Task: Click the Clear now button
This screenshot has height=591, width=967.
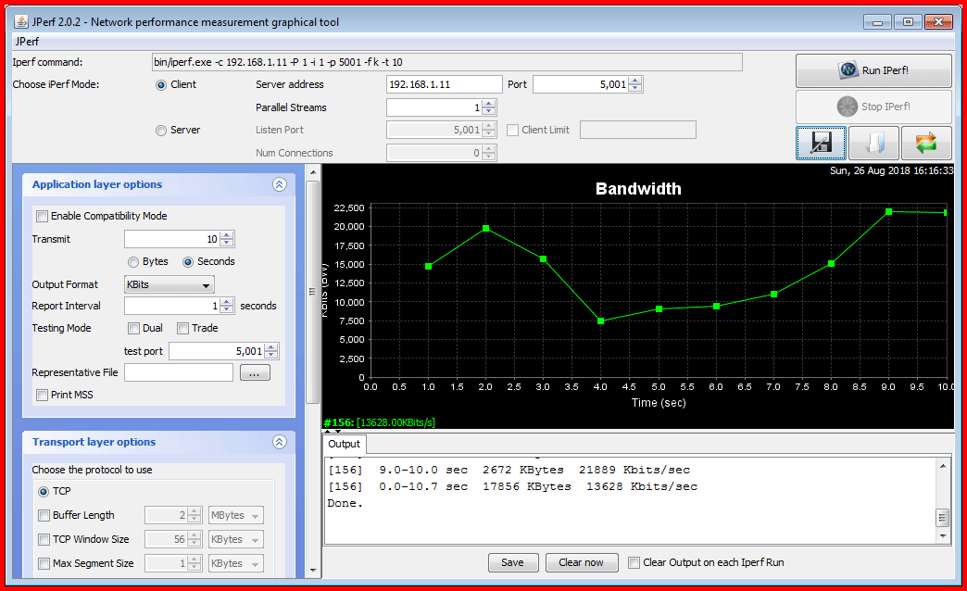Action: point(582,562)
